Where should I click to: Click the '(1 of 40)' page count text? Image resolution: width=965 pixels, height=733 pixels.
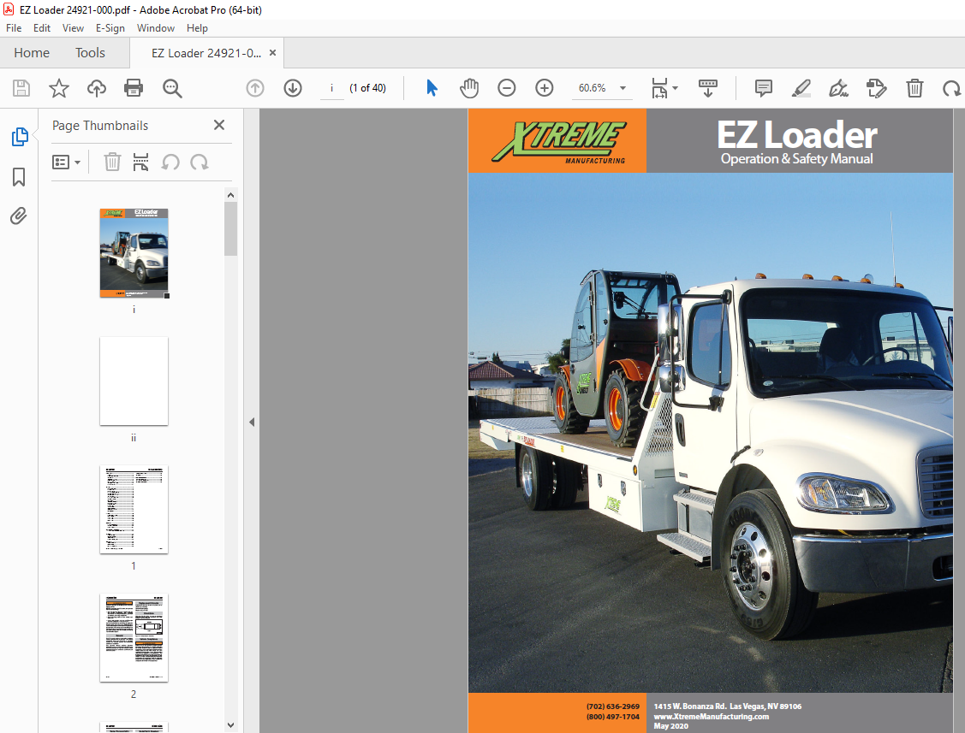click(367, 88)
